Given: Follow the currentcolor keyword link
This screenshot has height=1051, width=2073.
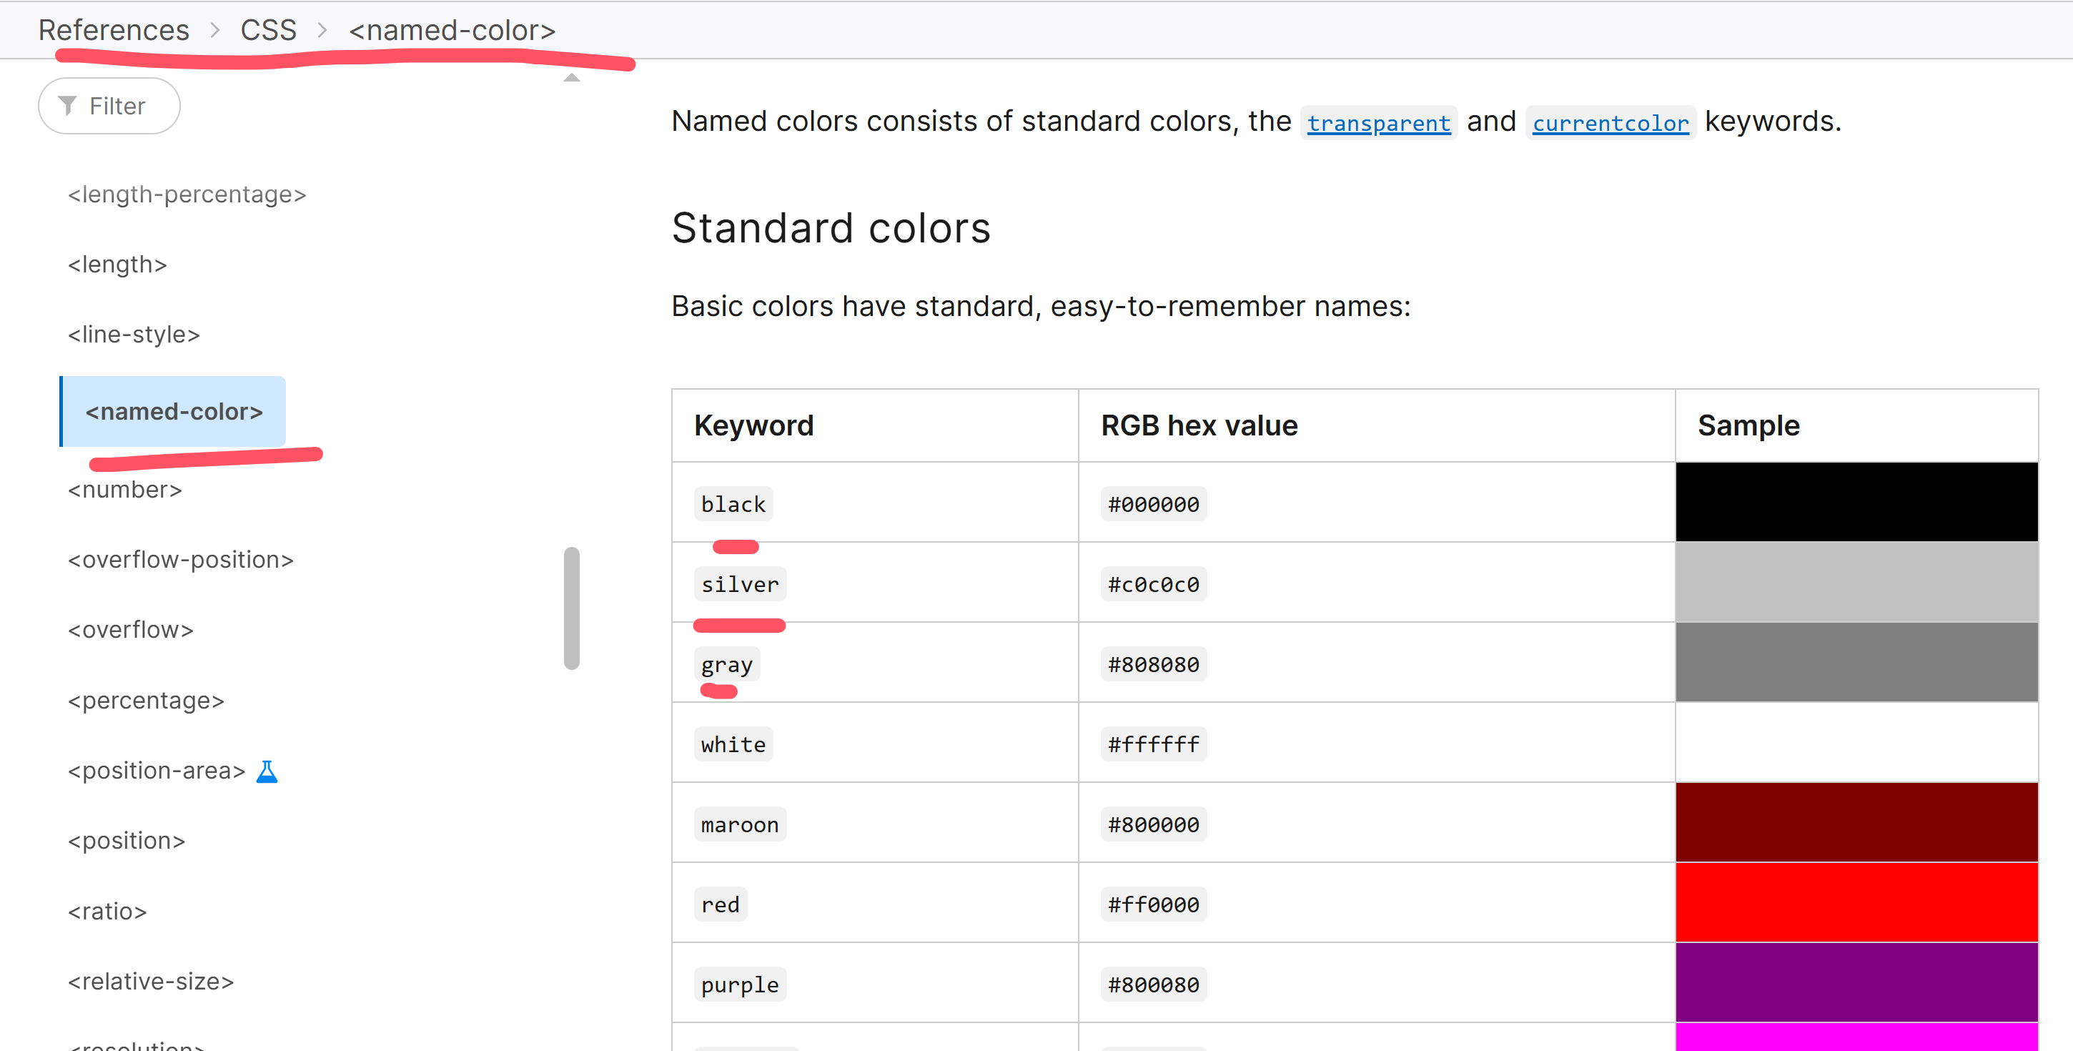Looking at the screenshot, I should click(1610, 123).
